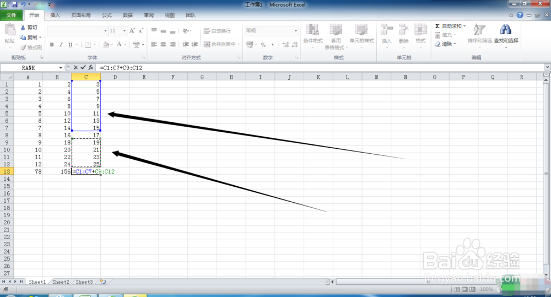Open Format as Table gallery
The height and width of the screenshot is (297, 551).
pos(336,37)
